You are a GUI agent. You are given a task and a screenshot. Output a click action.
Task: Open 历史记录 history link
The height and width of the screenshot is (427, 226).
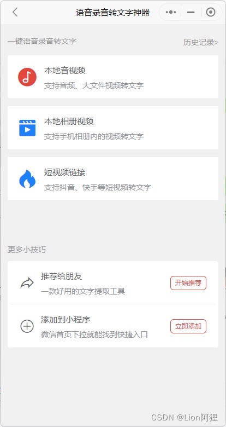click(201, 42)
